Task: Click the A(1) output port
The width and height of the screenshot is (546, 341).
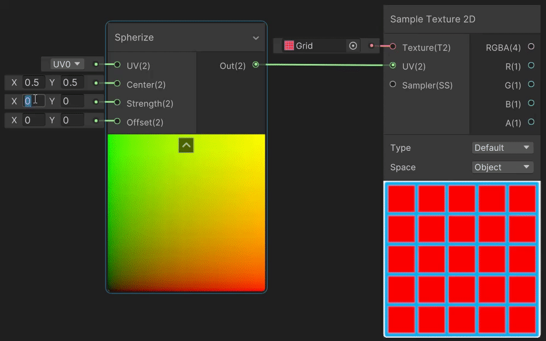Action: (x=531, y=122)
